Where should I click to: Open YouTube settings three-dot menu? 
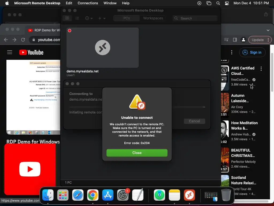[x=232, y=52]
